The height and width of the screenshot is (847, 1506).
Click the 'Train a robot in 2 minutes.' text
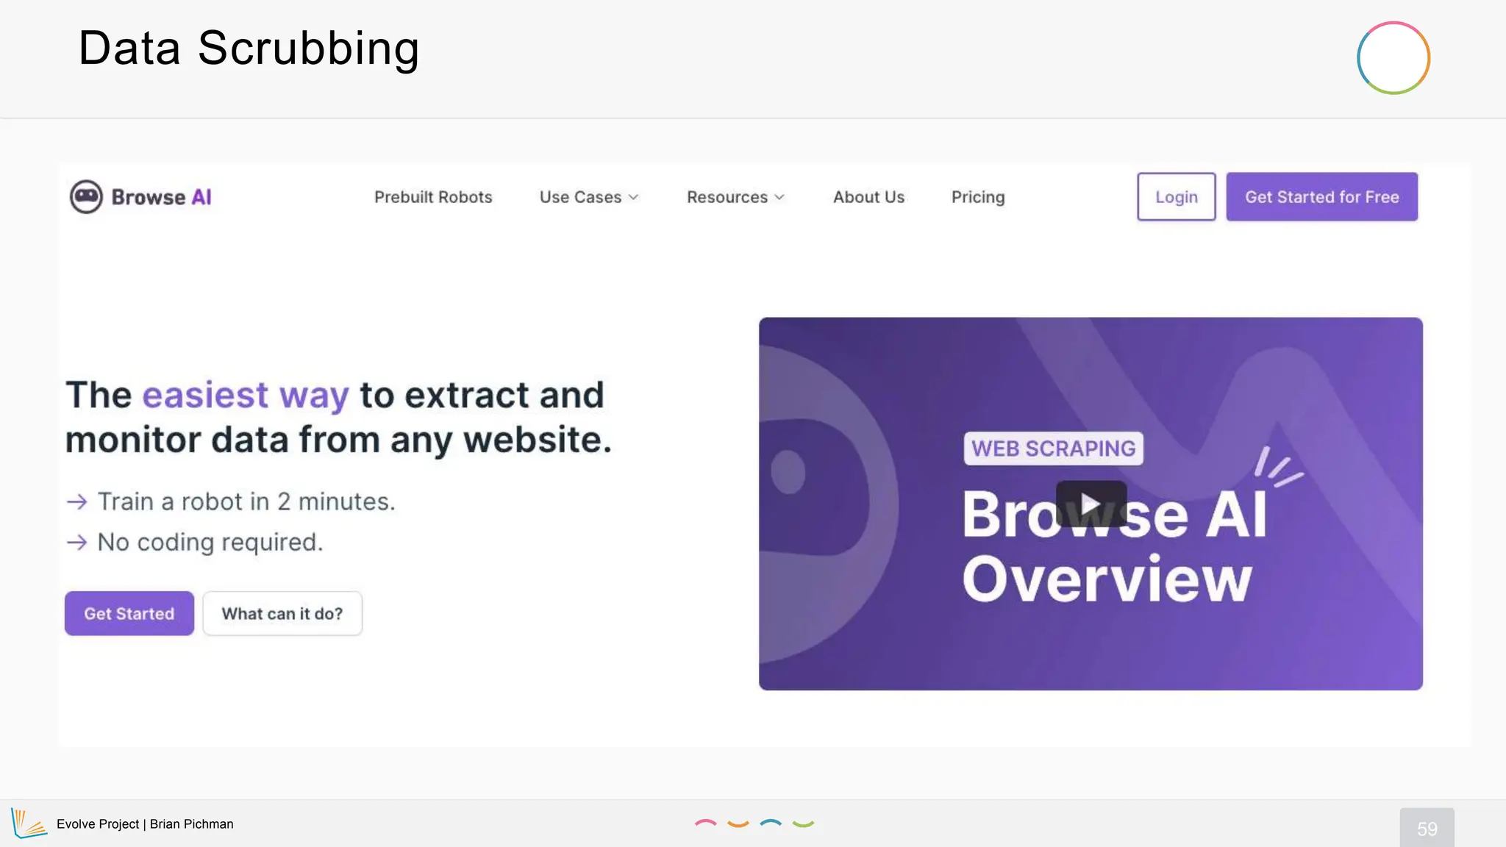click(246, 501)
